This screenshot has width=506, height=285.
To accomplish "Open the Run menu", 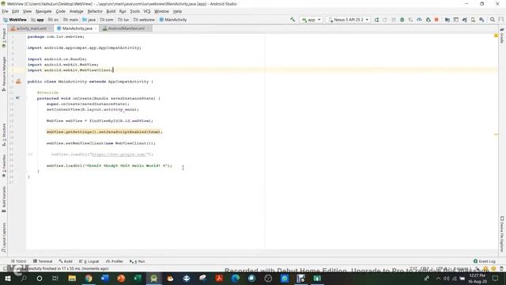I will (x=123, y=11).
